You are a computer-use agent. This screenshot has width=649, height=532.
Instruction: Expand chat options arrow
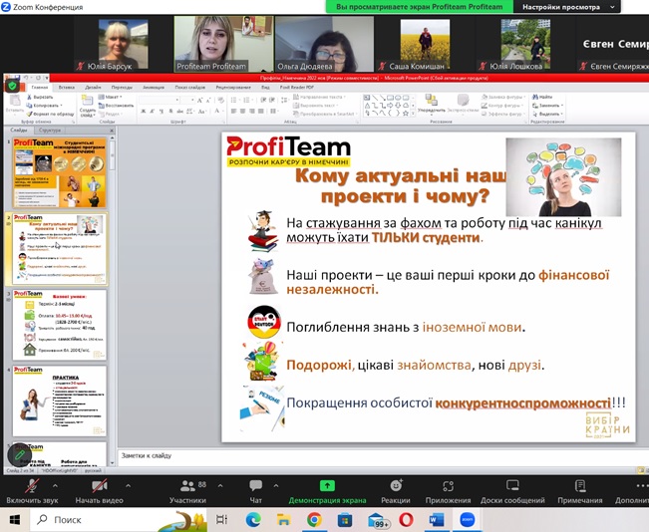pos(276,485)
